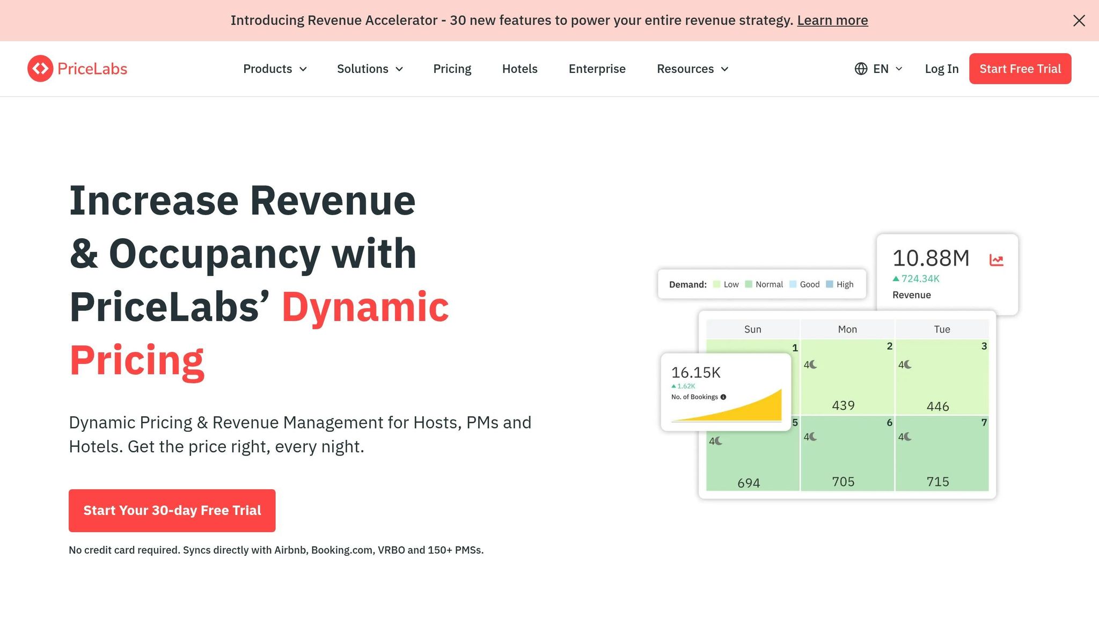Click the 715 price value
Screen dimensions: 1099x618
[938, 482]
